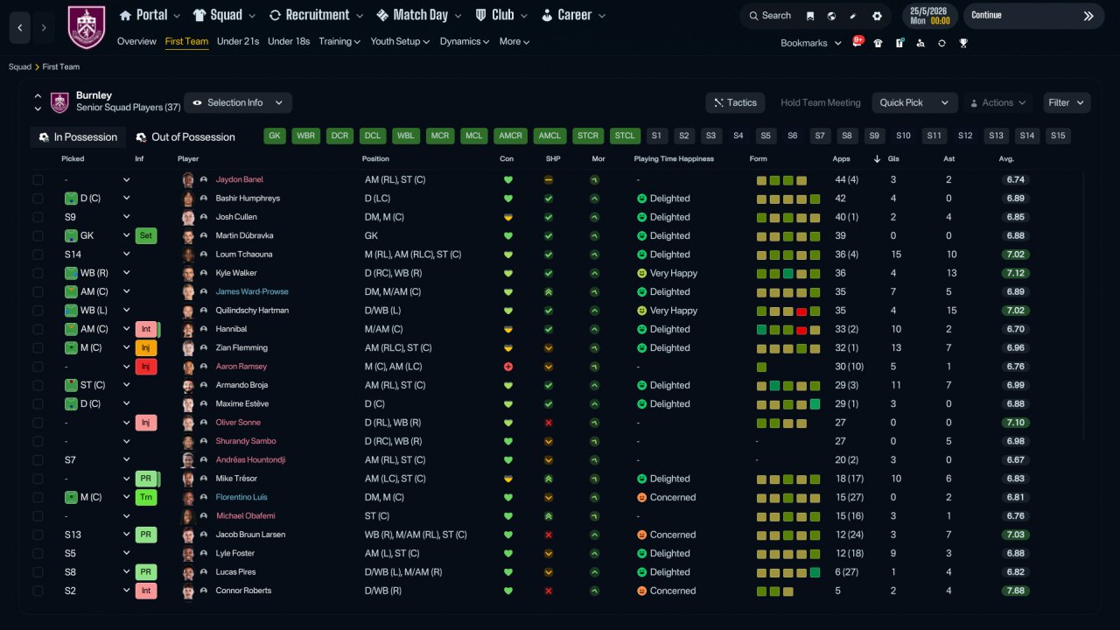The height and width of the screenshot is (630, 1120).
Task: Open the globe world icon
Action: coord(831,16)
